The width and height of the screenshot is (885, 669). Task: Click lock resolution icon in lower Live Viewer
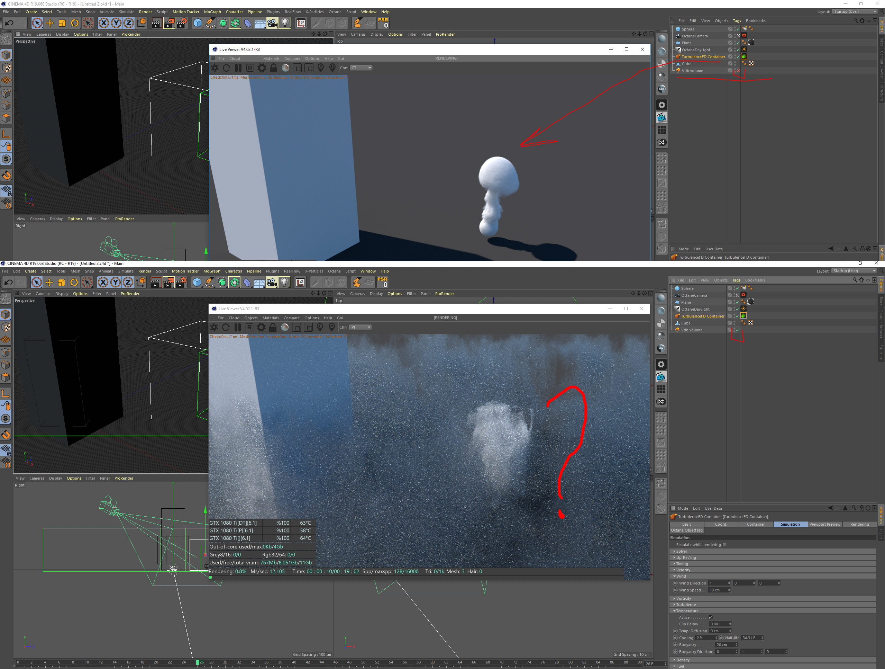(x=273, y=327)
